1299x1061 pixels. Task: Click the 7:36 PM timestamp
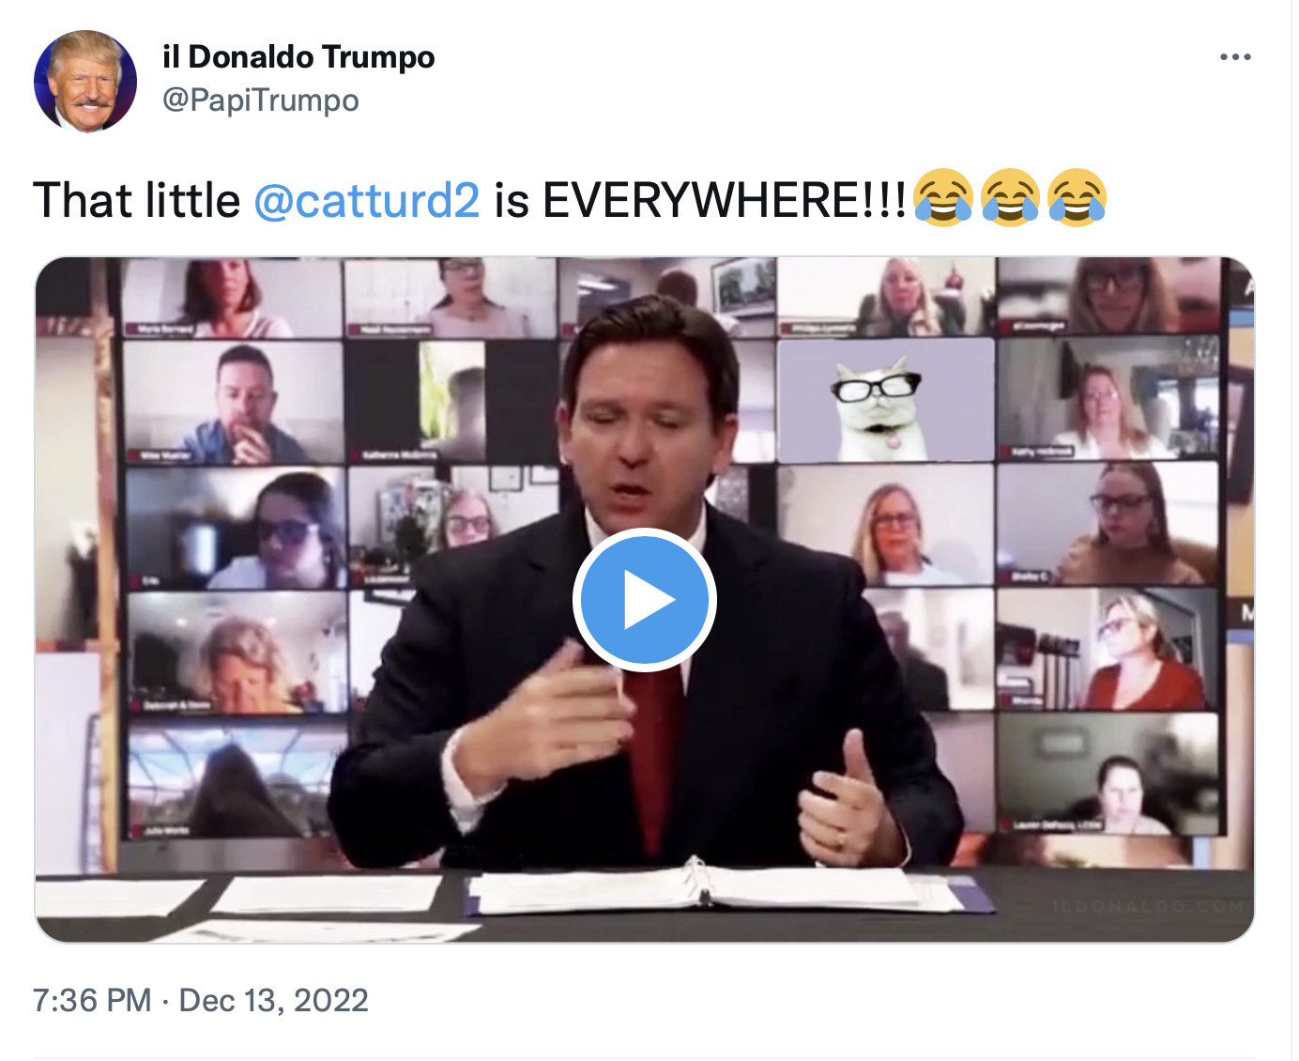tap(92, 1000)
